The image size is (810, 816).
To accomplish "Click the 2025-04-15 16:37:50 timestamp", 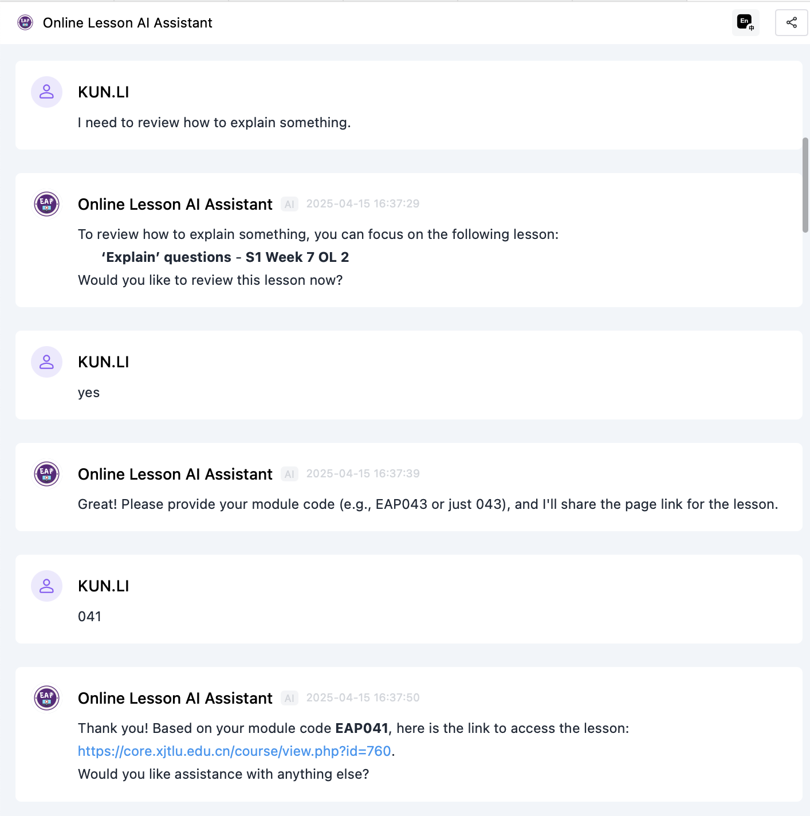I will (363, 698).
